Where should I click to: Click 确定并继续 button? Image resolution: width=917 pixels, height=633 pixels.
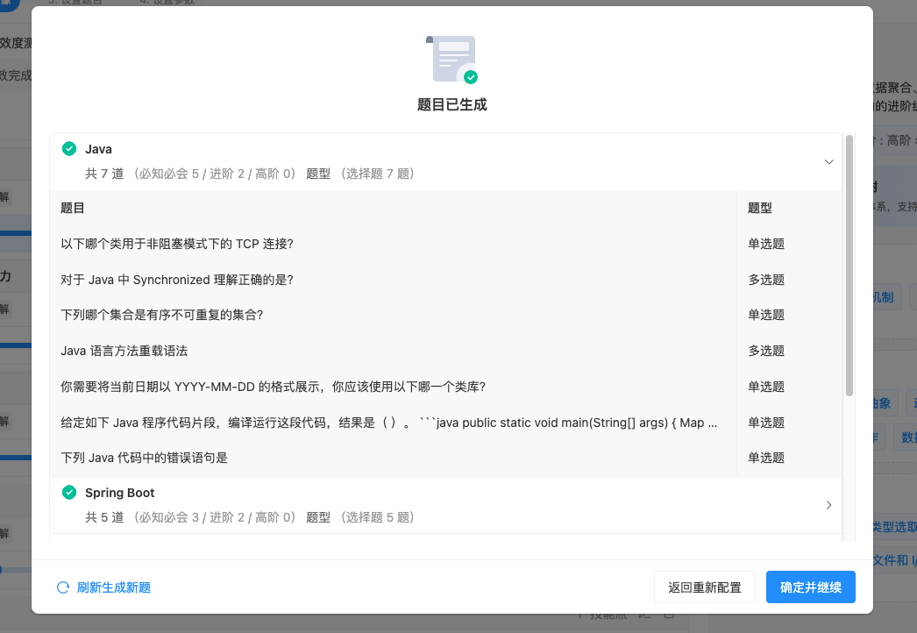coord(811,587)
